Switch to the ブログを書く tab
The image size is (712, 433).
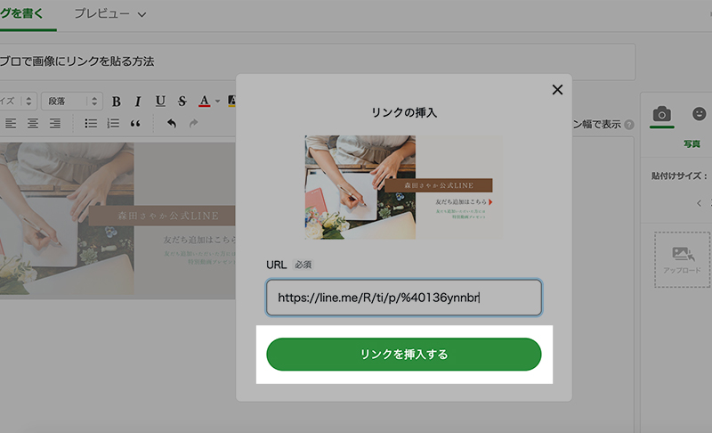coord(23,13)
